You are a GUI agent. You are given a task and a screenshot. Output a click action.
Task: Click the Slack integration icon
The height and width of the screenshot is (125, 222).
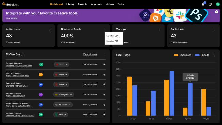click(180, 15)
